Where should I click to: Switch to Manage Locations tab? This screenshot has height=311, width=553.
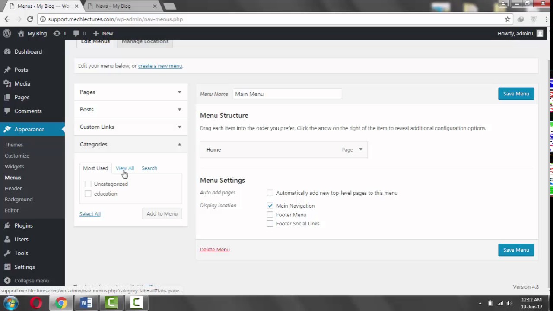coord(145,42)
